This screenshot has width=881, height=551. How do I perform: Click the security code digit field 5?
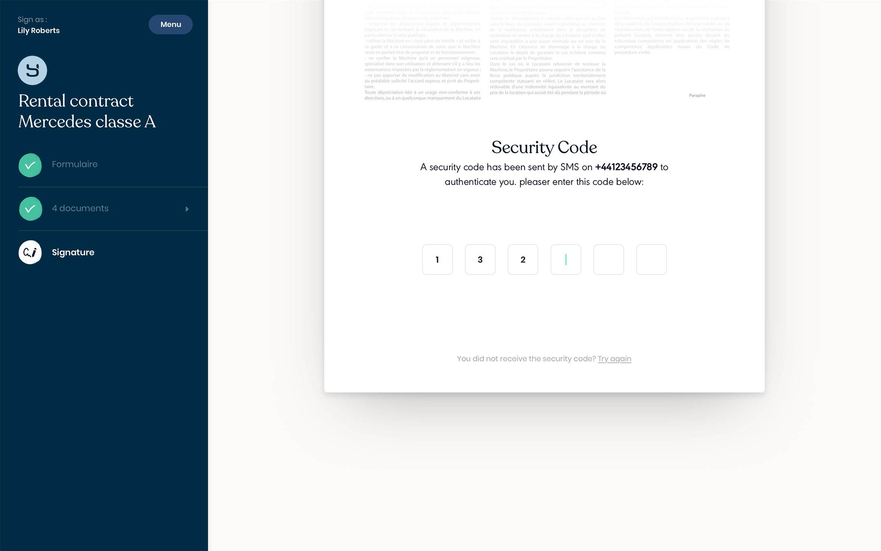[x=608, y=259]
